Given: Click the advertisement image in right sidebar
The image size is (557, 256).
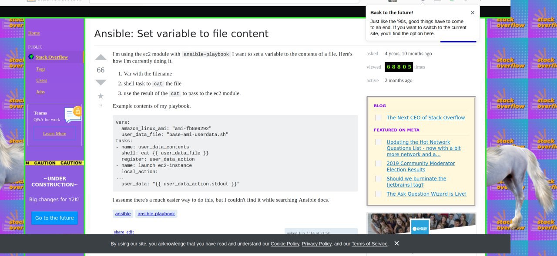Looking at the screenshot, I should (421, 223).
